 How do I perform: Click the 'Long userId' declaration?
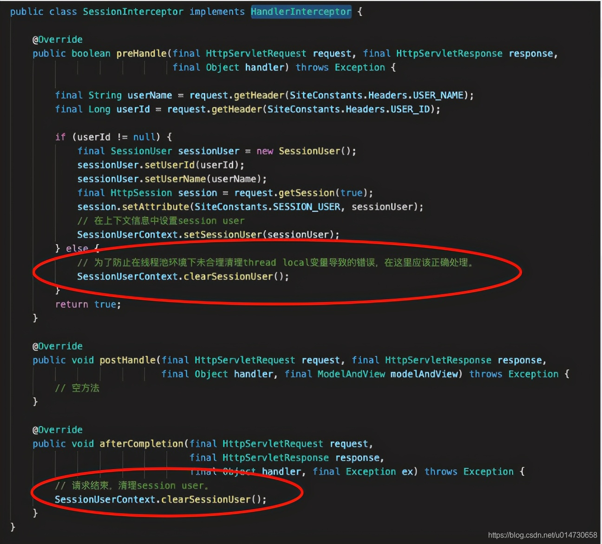(119, 109)
